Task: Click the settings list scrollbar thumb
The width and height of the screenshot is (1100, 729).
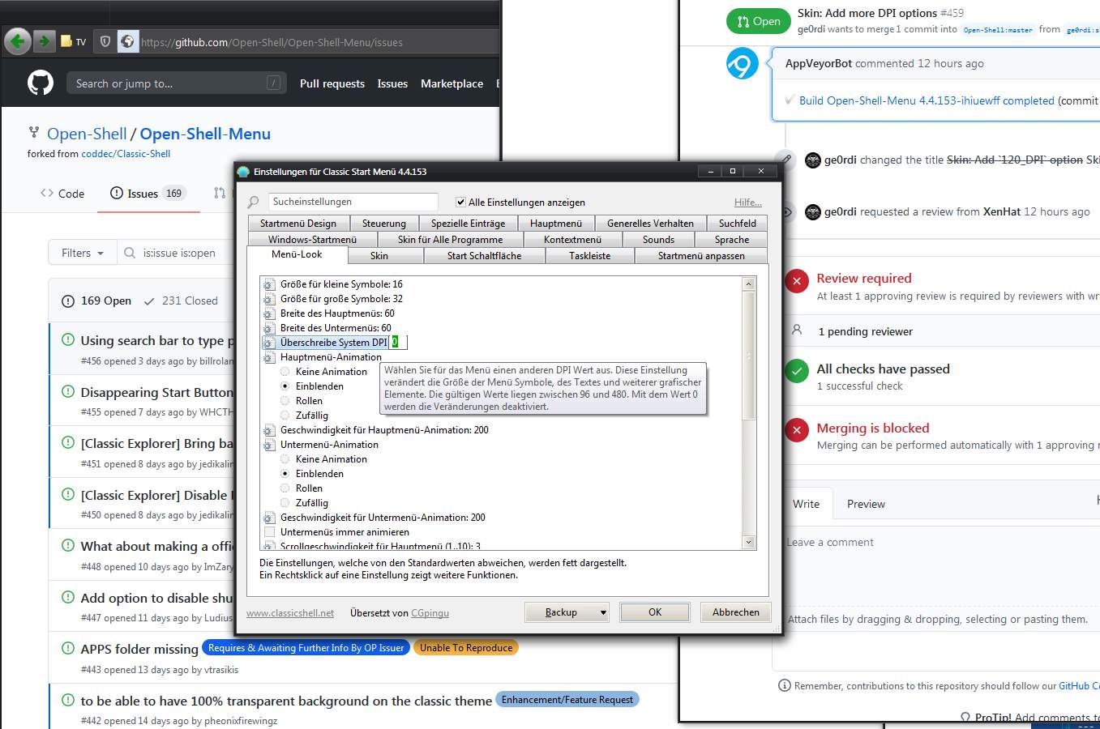Action: pos(749,355)
